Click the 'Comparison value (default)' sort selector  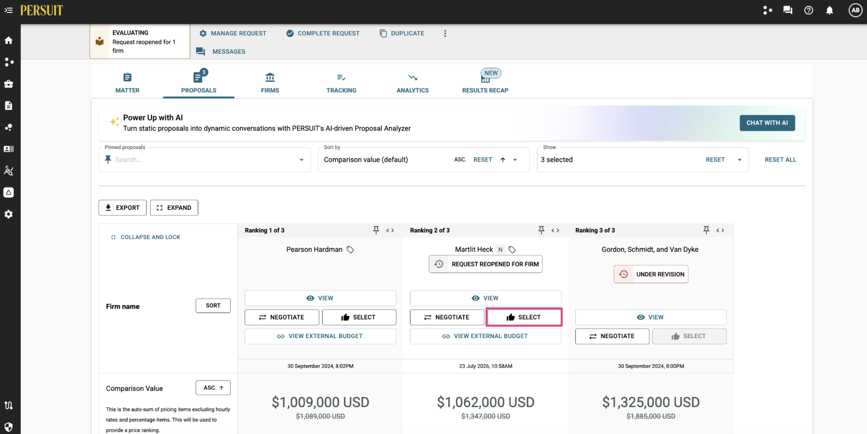(424, 160)
